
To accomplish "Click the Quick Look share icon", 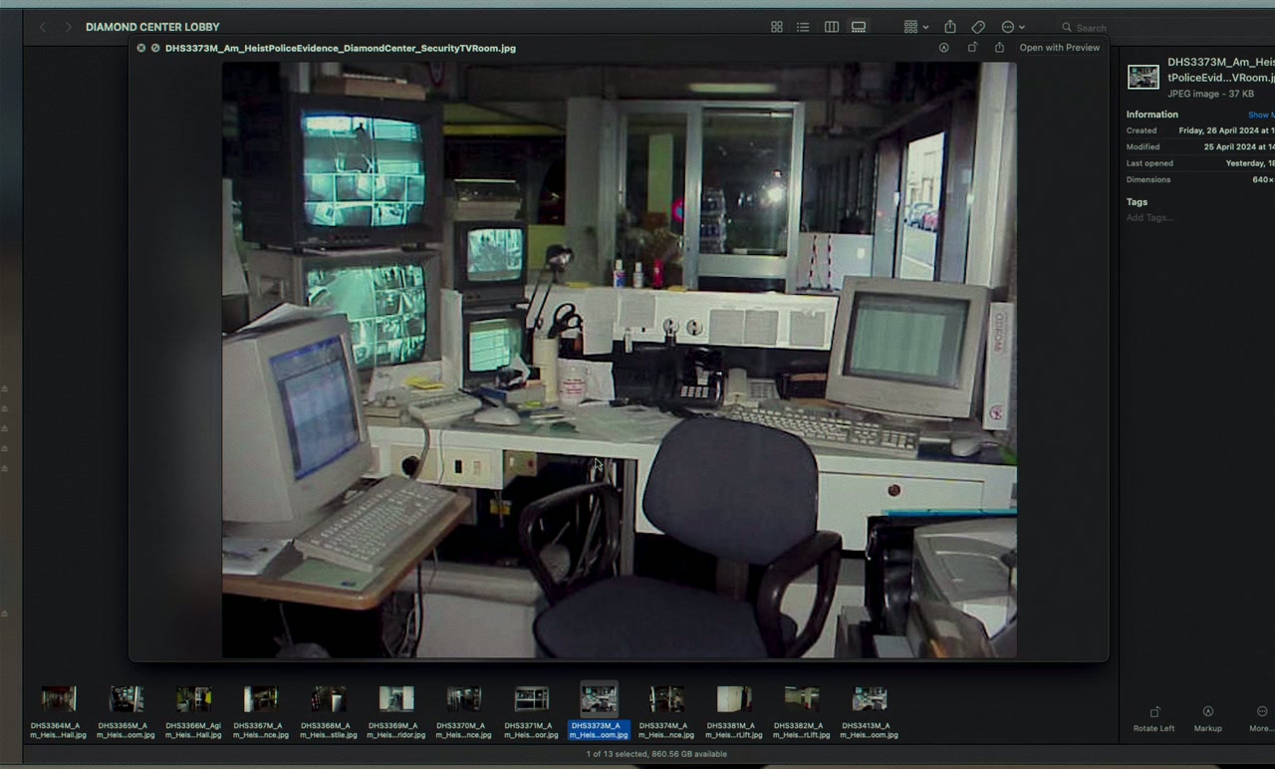I will (999, 48).
